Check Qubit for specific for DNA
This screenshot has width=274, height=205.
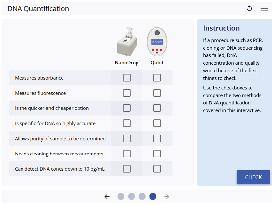(157, 123)
